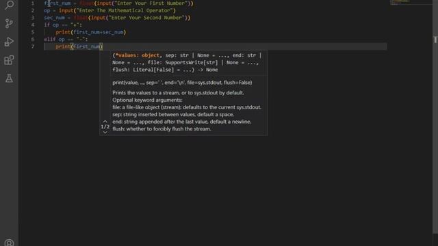Click line number 7 in gutter

[x=33, y=46]
